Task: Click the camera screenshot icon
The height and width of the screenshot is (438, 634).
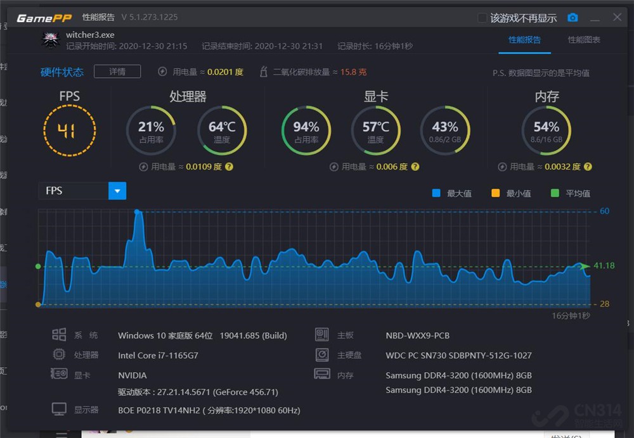Action: 573,17
